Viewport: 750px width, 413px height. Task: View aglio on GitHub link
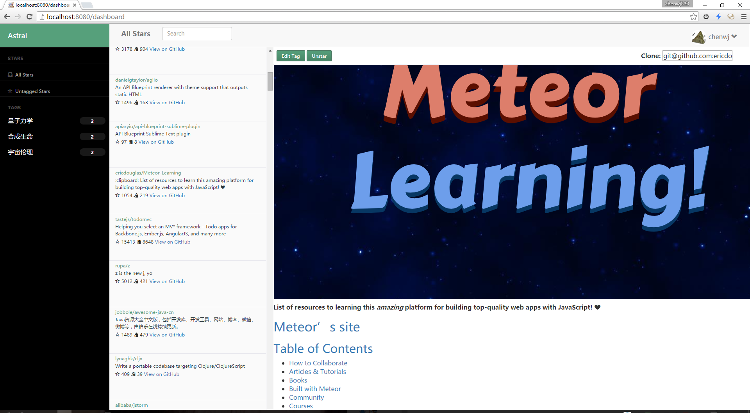[x=167, y=102]
